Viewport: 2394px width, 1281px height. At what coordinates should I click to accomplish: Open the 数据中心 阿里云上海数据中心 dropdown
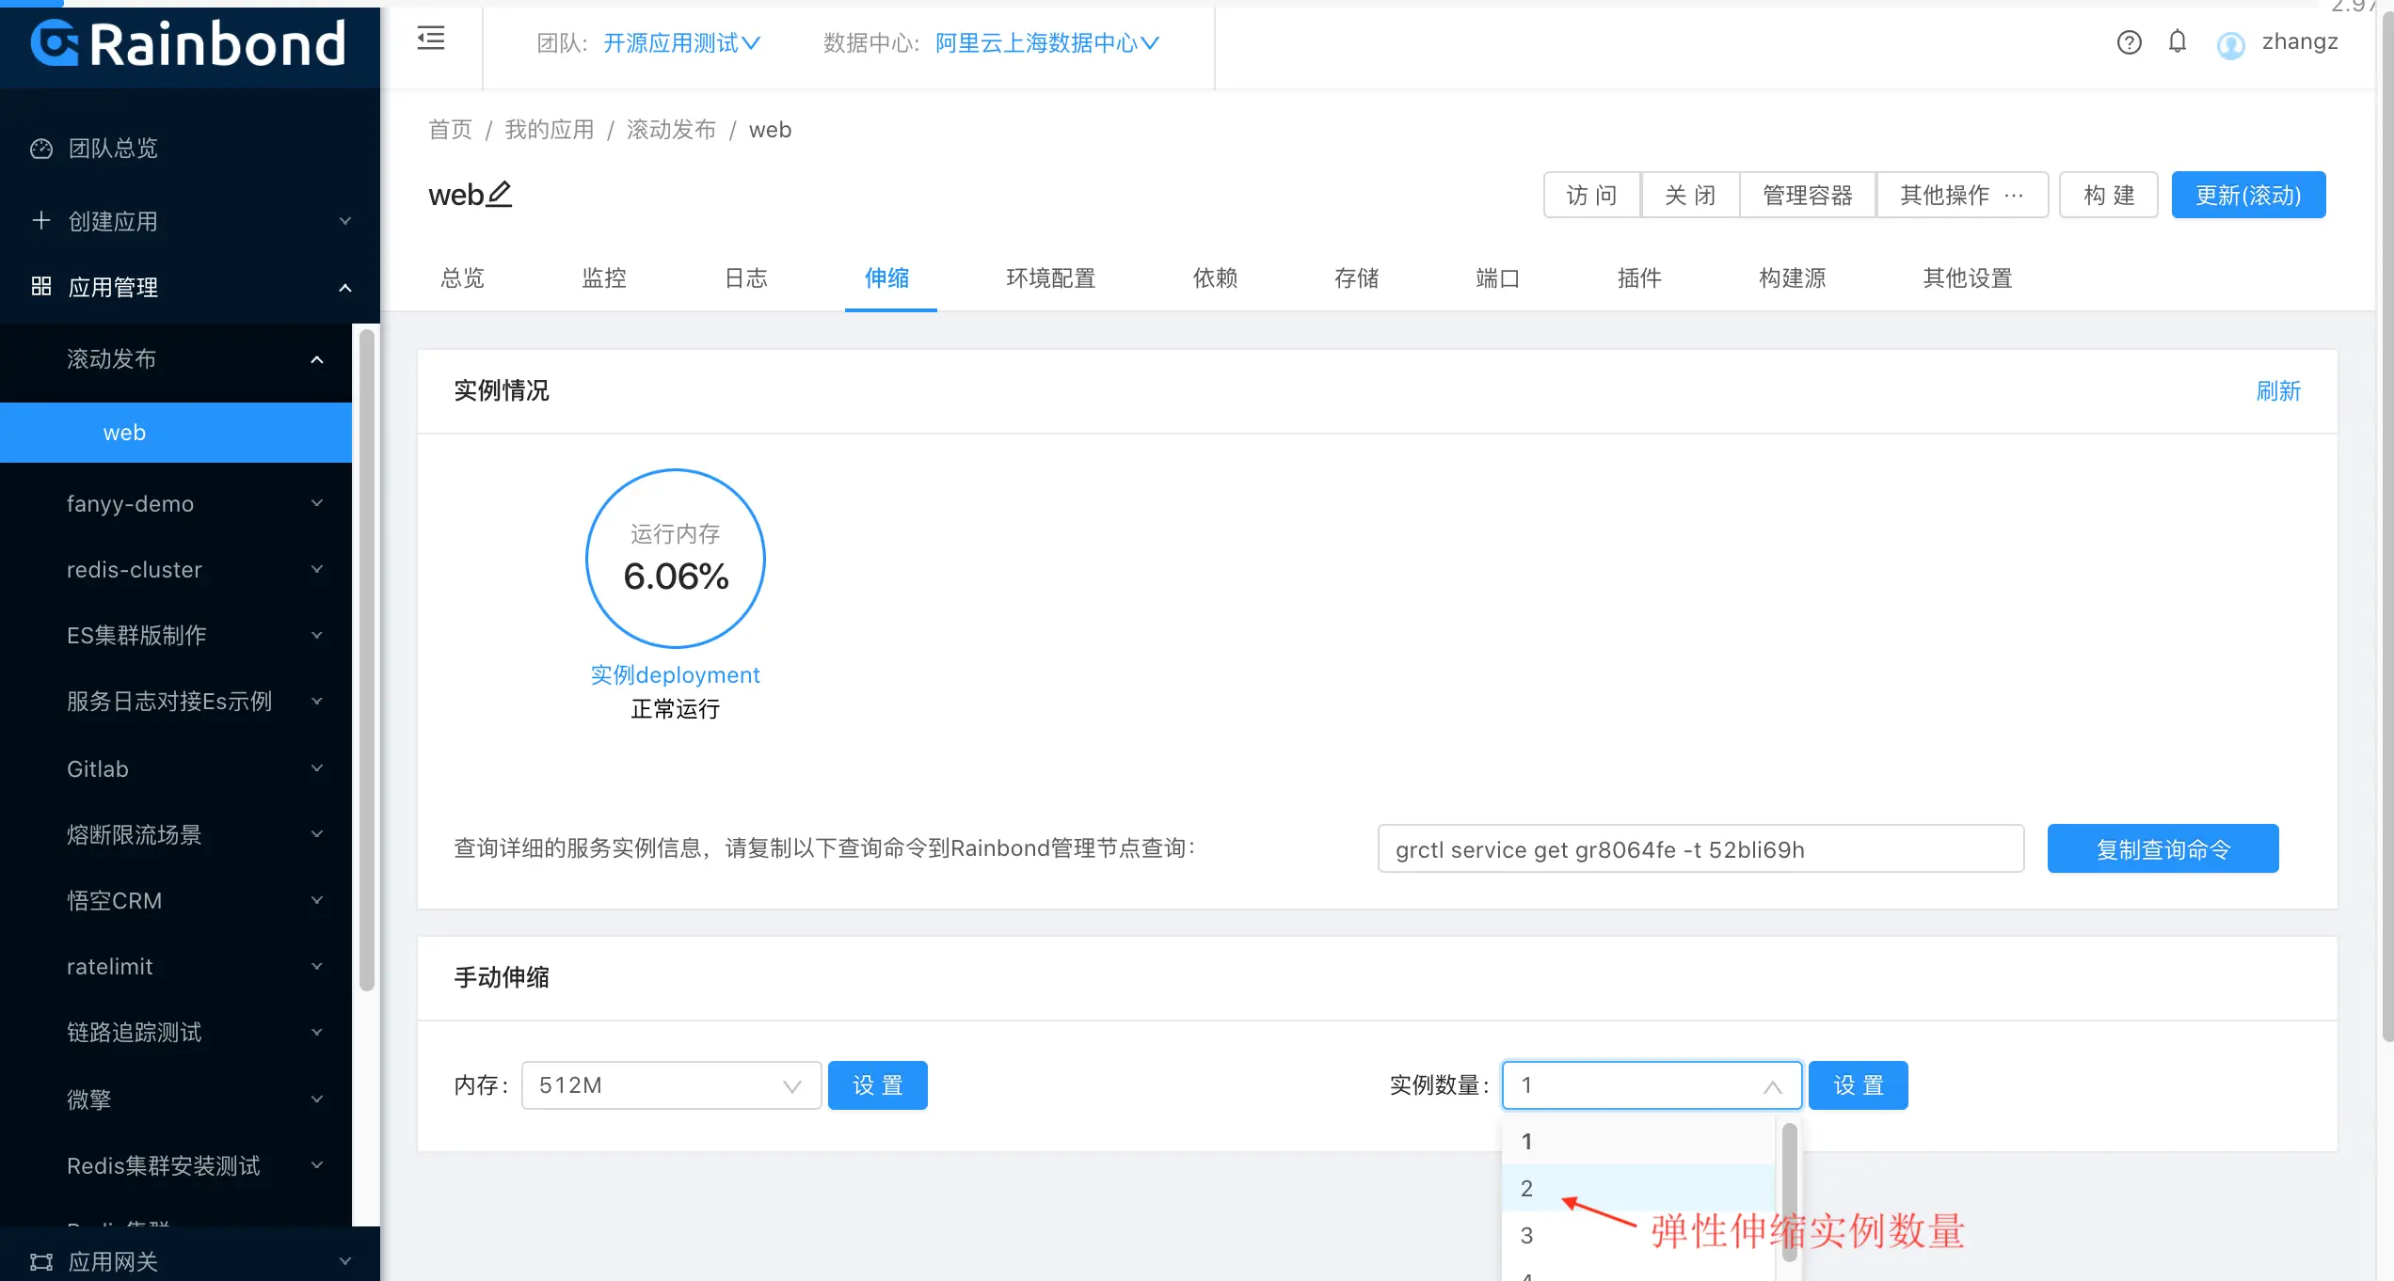click(1046, 43)
